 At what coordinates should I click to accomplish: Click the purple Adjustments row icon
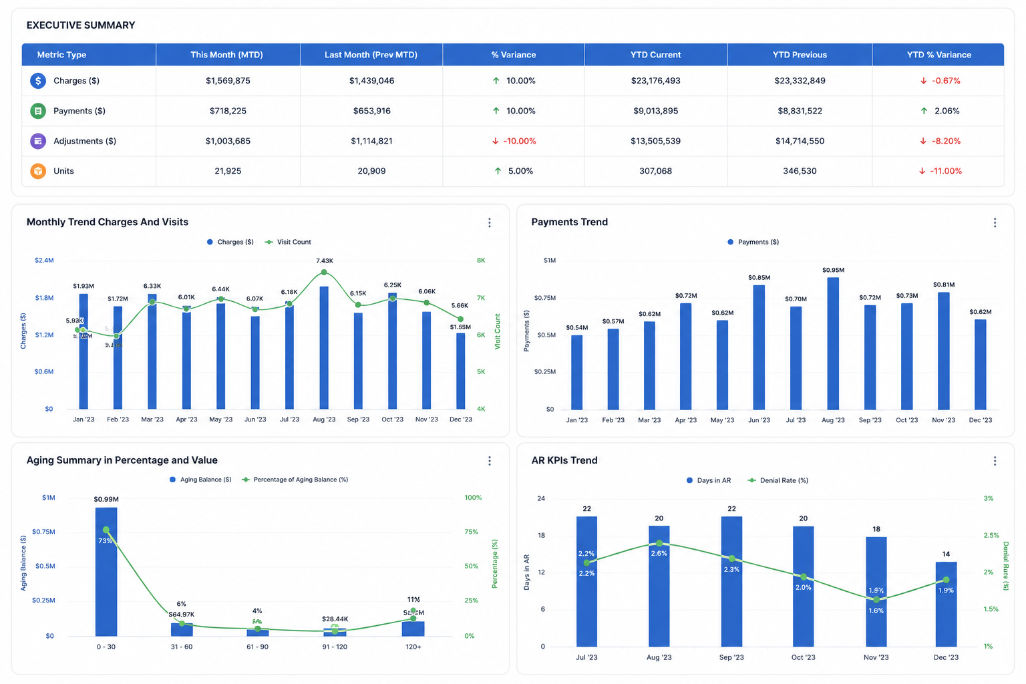pos(38,141)
